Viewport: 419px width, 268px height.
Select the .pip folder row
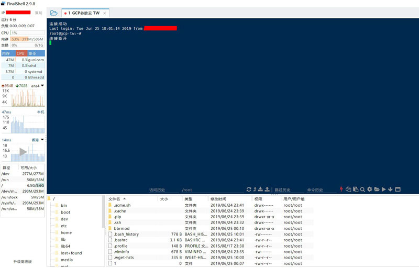pyautogui.click(x=210, y=217)
